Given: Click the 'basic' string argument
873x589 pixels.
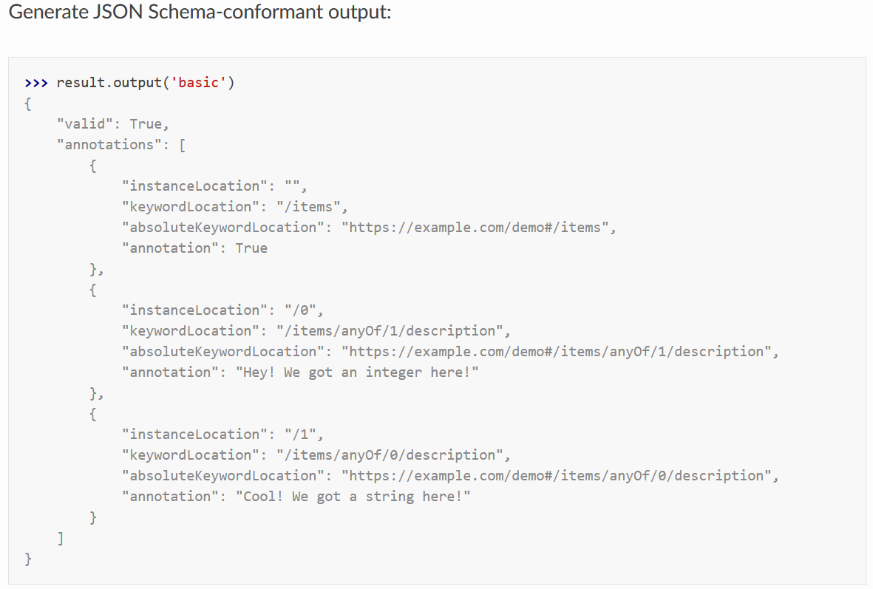Looking at the screenshot, I should [198, 82].
